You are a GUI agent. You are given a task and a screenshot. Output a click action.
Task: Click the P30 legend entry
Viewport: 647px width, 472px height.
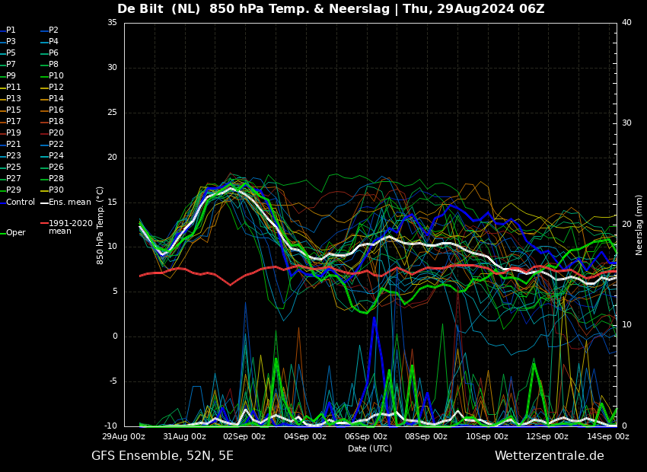(56, 190)
